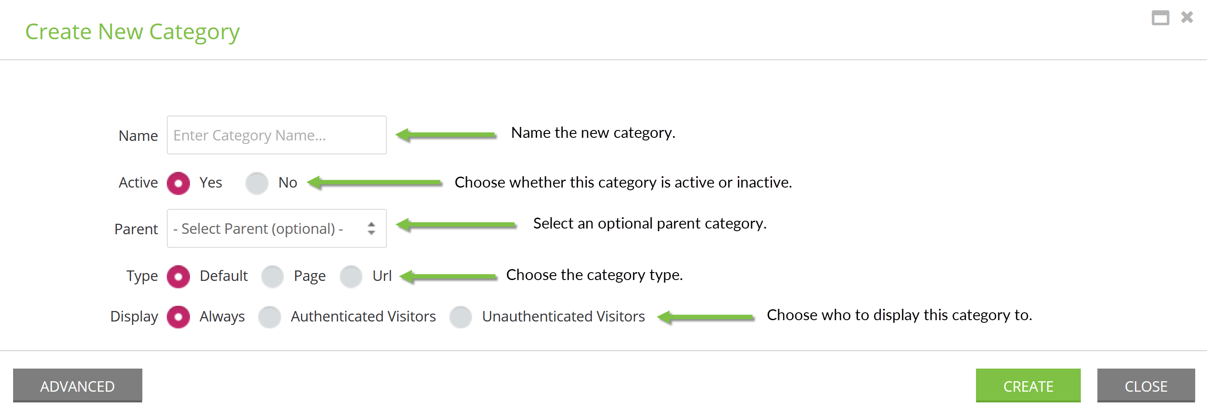Click the Parent field label
The image size is (1207, 417).
(136, 229)
